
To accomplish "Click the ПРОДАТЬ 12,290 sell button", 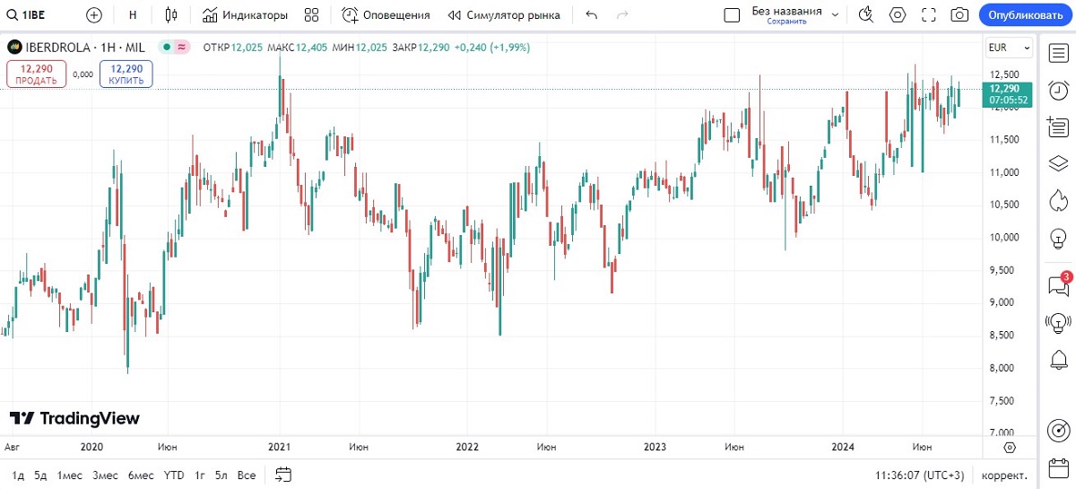I will tap(37, 74).
